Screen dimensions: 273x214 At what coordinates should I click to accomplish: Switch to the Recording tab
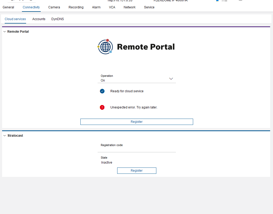(x=76, y=7)
